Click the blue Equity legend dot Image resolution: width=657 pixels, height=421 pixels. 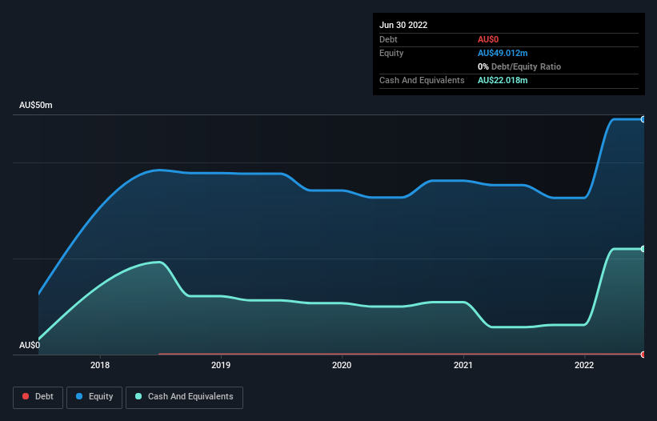click(79, 396)
